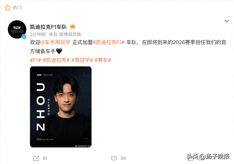Open the 凯迪拉克F1车队 profile avatar
234x164 pixels.
(x=17, y=29)
